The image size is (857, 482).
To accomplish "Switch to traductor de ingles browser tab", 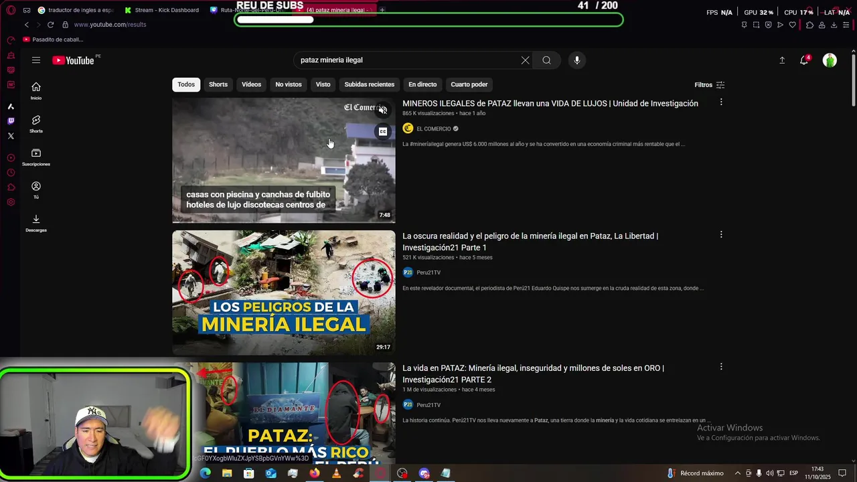I will click(x=76, y=10).
